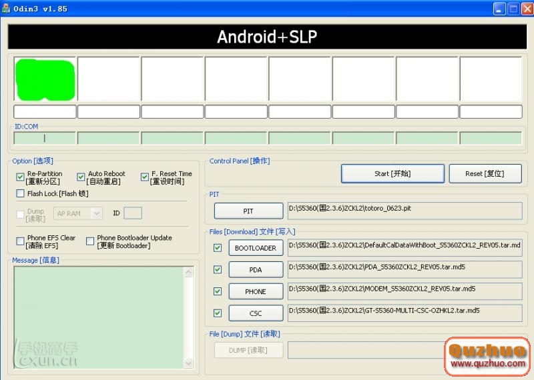This screenshot has width=534, height=380.
Task: Check Phone Bootloader Update option
Action: [90, 241]
